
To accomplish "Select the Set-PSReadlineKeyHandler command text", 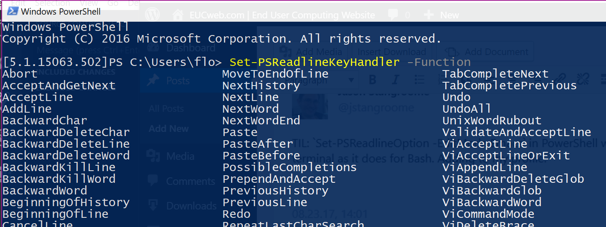I will point(314,63).
